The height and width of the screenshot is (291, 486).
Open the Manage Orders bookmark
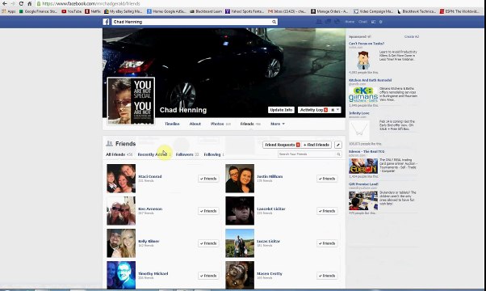coord(329,11)
